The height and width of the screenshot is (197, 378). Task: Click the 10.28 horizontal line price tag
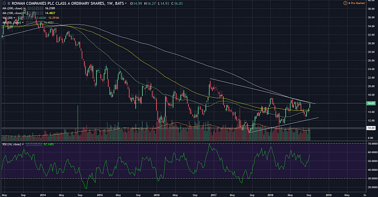(371, 128)
